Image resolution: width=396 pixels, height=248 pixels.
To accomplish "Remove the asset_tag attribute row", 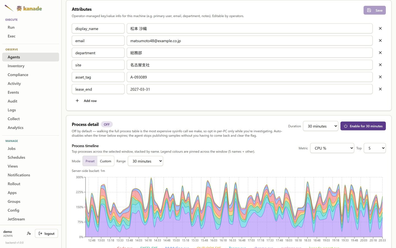I will click(x=380, y=77).
